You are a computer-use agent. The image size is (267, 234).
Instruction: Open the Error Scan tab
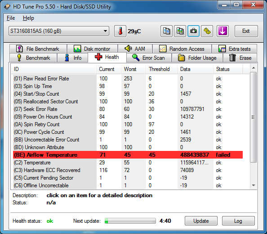[x=149, y=57]
